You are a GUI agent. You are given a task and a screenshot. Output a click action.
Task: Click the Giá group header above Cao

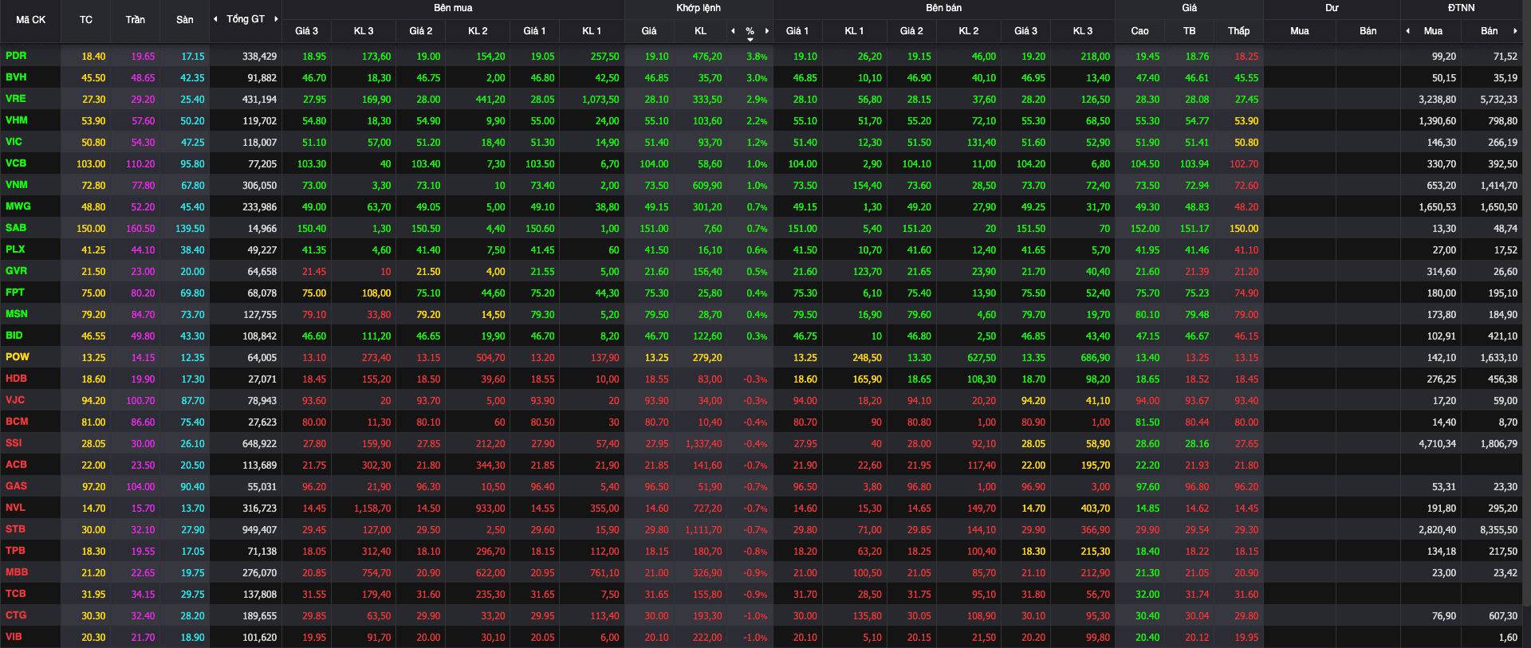click(x=1189, y=8)
